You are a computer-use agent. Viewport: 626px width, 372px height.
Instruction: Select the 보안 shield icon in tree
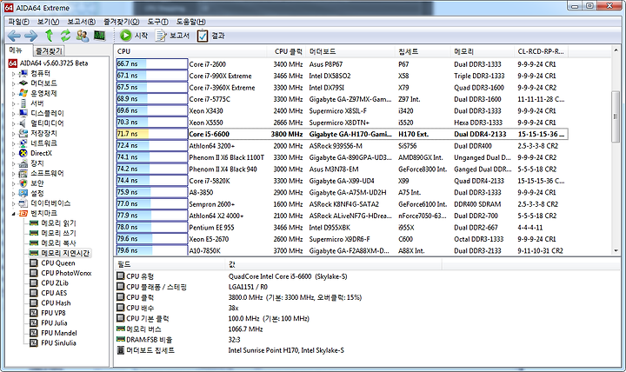point(23,183)
